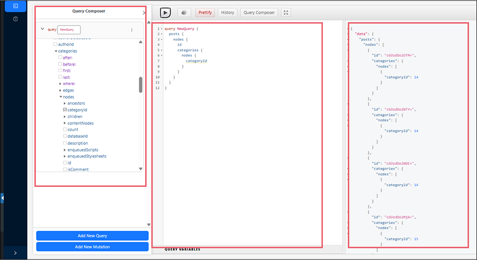Click the fullscreen toggle icon in the toolbar

286,13
